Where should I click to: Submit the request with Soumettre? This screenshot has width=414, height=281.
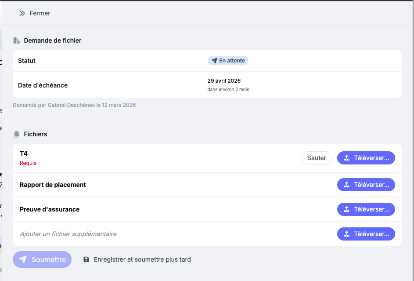[x=42, y=259]
